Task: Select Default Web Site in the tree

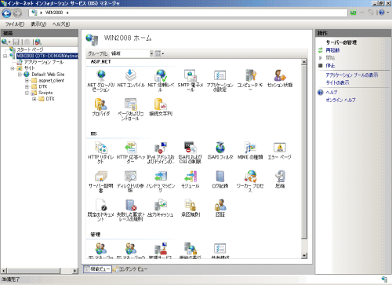Action: [x=48, y=75]
